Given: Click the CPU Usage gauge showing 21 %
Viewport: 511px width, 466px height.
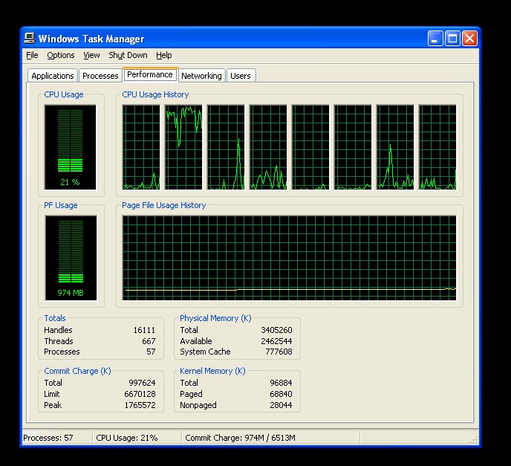Looking at the screenshot, I should (x=71, y=147).
